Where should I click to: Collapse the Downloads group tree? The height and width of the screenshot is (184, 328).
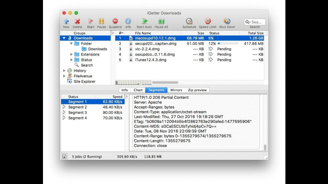pos(64,38)
